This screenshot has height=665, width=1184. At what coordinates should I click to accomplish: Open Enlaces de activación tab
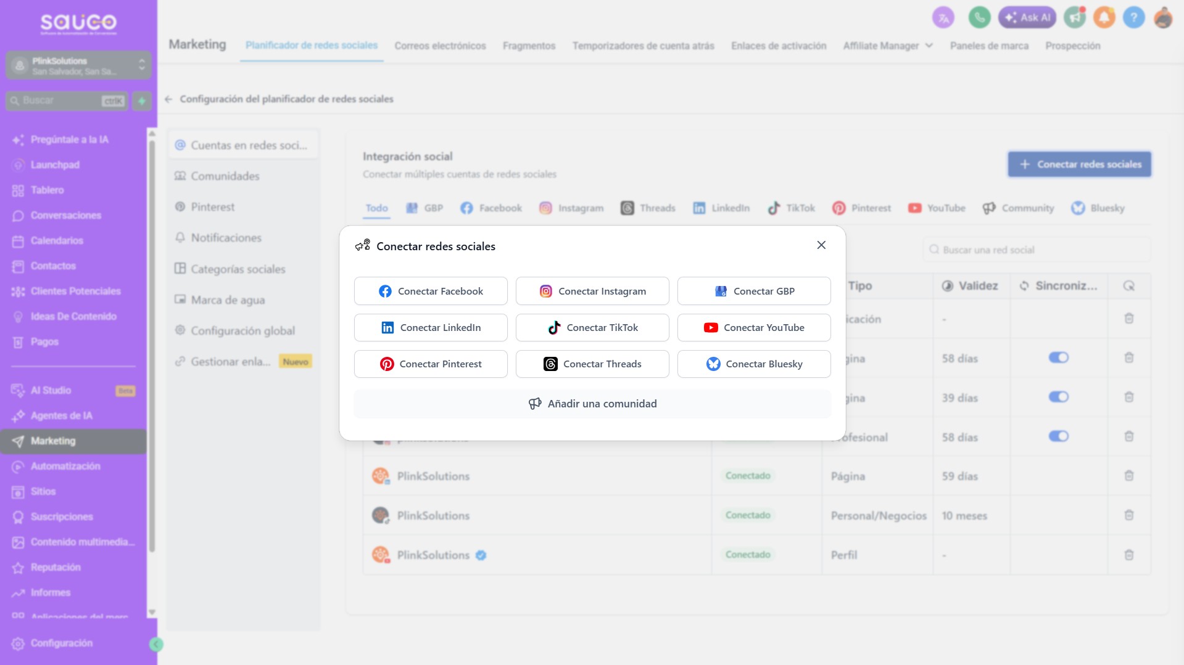pyautogui.click(x=779, y=46)
